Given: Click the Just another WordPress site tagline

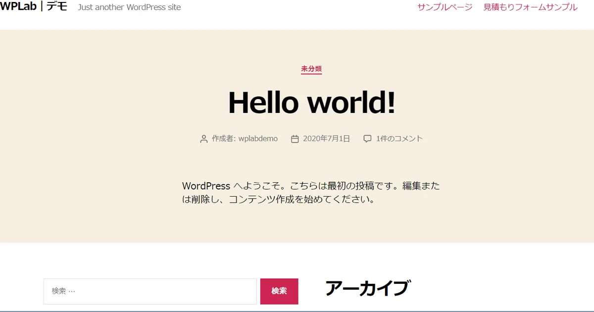Looking at the screenshot, I should pyautogui.click(x=129, y=7).
